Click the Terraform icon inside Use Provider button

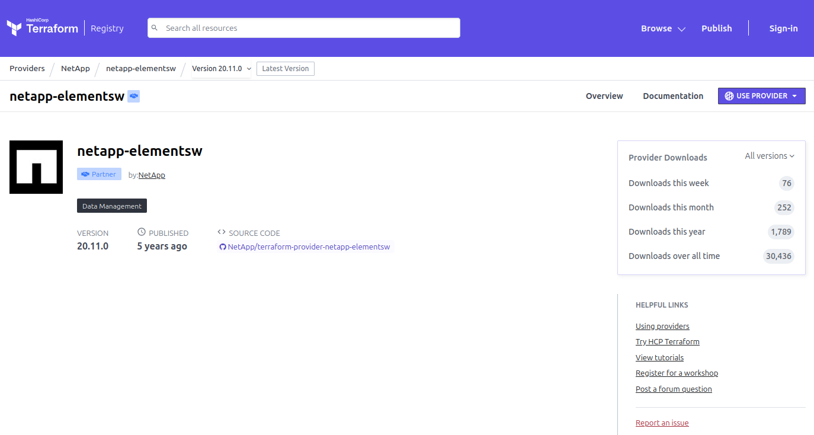729,96
